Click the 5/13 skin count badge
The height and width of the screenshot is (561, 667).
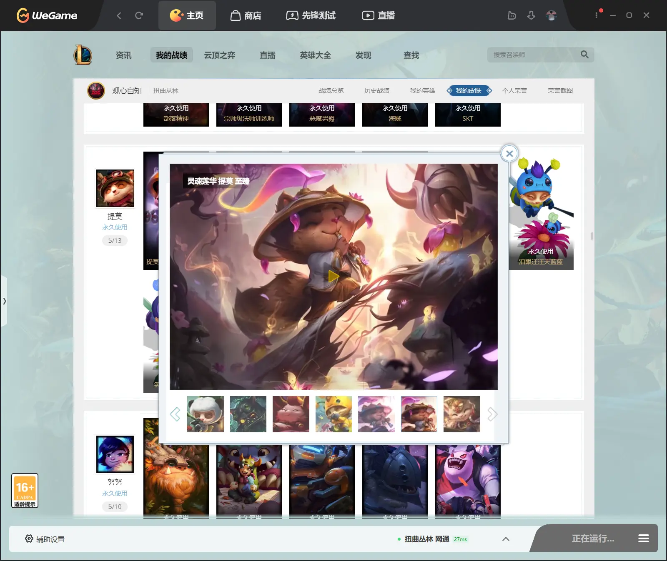click(x=115, y=240)
